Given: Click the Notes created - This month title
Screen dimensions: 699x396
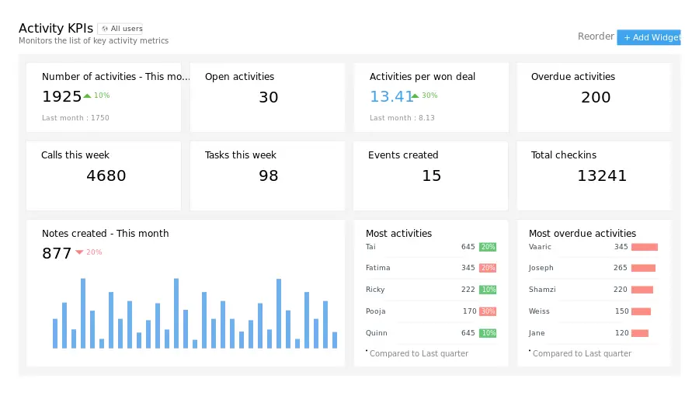Looking at the screenshot, I should (105, 234).
